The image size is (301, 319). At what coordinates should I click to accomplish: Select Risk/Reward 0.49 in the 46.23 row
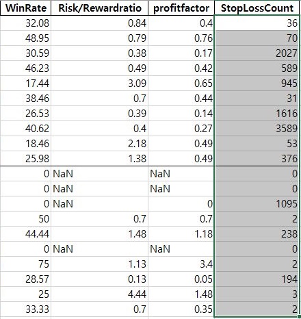click(100, 68)
